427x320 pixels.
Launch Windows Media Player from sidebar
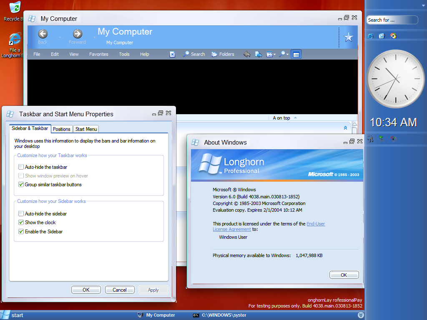tap(393, 36)
